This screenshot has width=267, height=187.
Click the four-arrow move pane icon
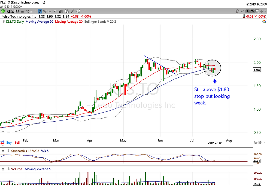pos(261,11)
